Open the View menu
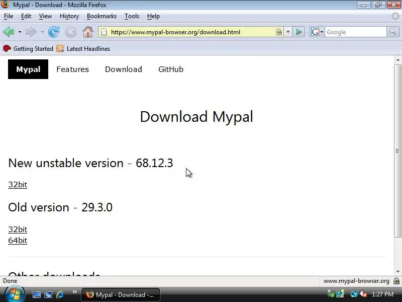This screenshot has width=402, height=302. (45, 16)
